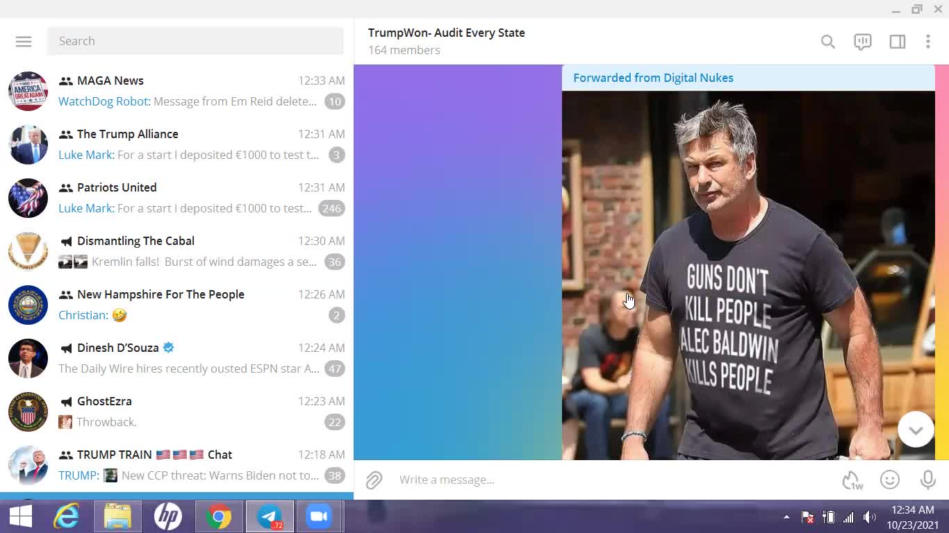Open the three-dot chat options menu
949x533 pixels.
(927, 42)
